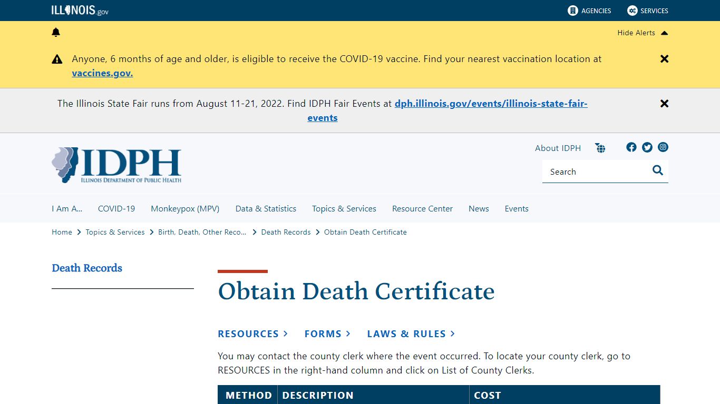
Task: Open the Agencies building icon
Action: click(573, 11)
